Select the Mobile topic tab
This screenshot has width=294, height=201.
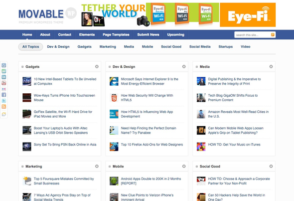coord(147,47)
